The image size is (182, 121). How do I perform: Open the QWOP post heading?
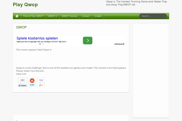click(21, 27)
